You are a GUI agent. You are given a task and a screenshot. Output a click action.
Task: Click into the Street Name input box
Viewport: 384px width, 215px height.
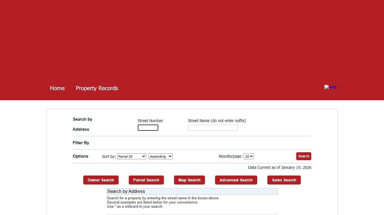coord(213,127)
